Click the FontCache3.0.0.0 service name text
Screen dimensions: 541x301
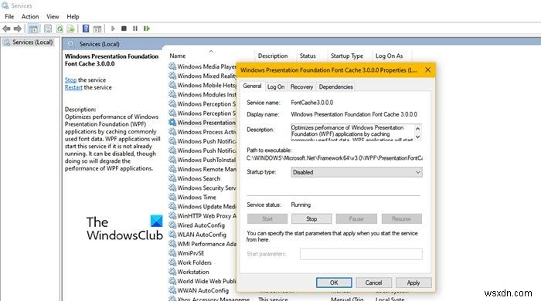pyautogui.click(x=312, y=103)
